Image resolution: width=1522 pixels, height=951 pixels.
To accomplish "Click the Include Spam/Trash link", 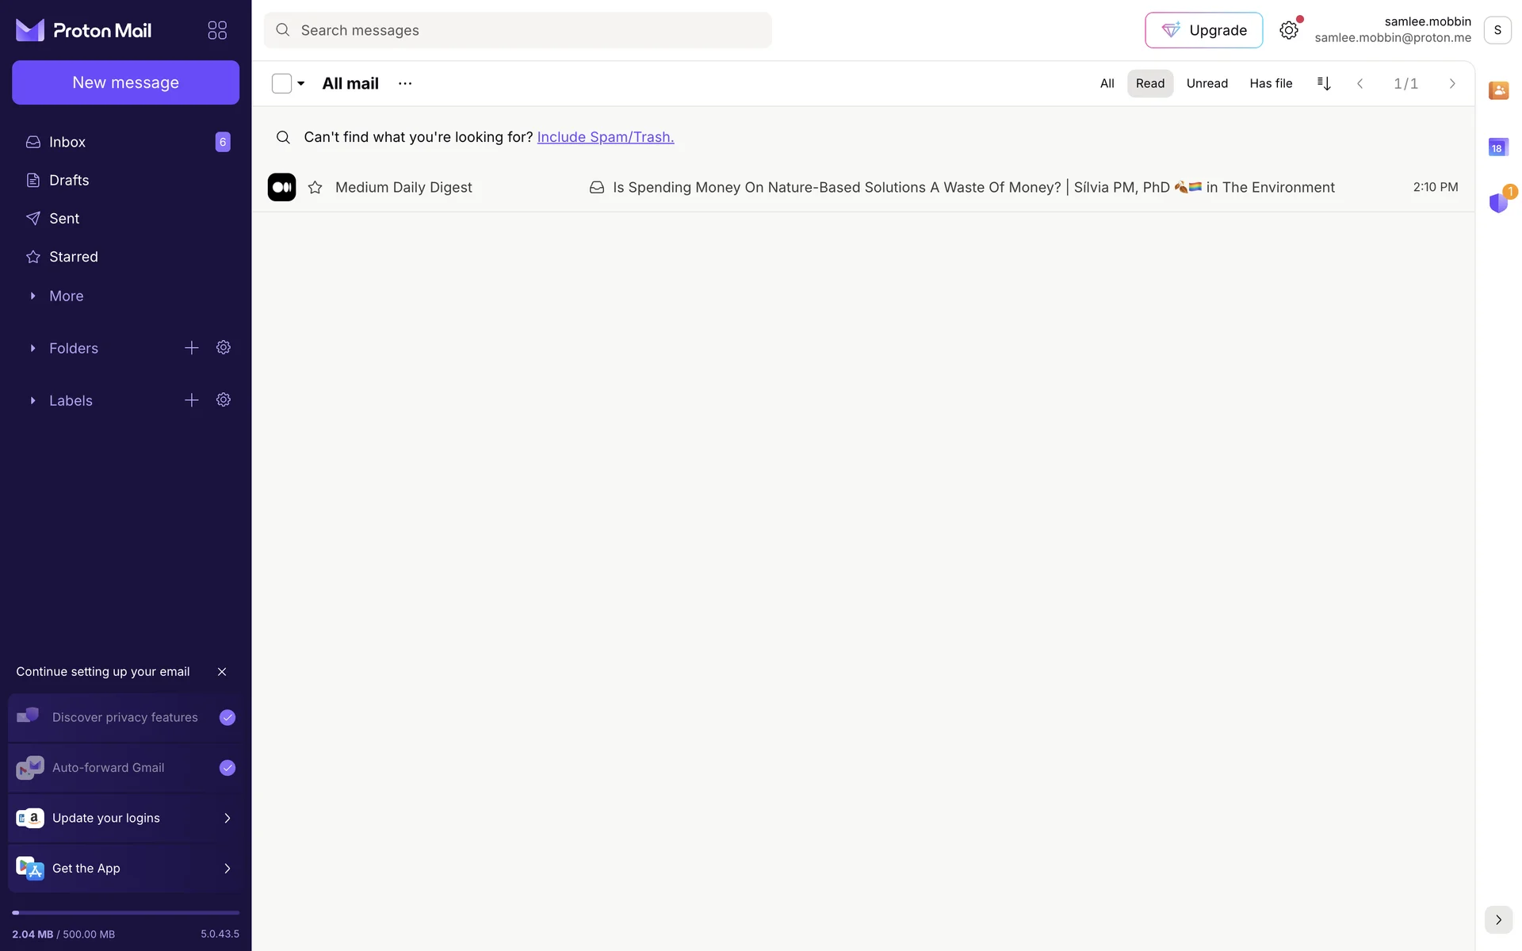I will tap(606, 137).
